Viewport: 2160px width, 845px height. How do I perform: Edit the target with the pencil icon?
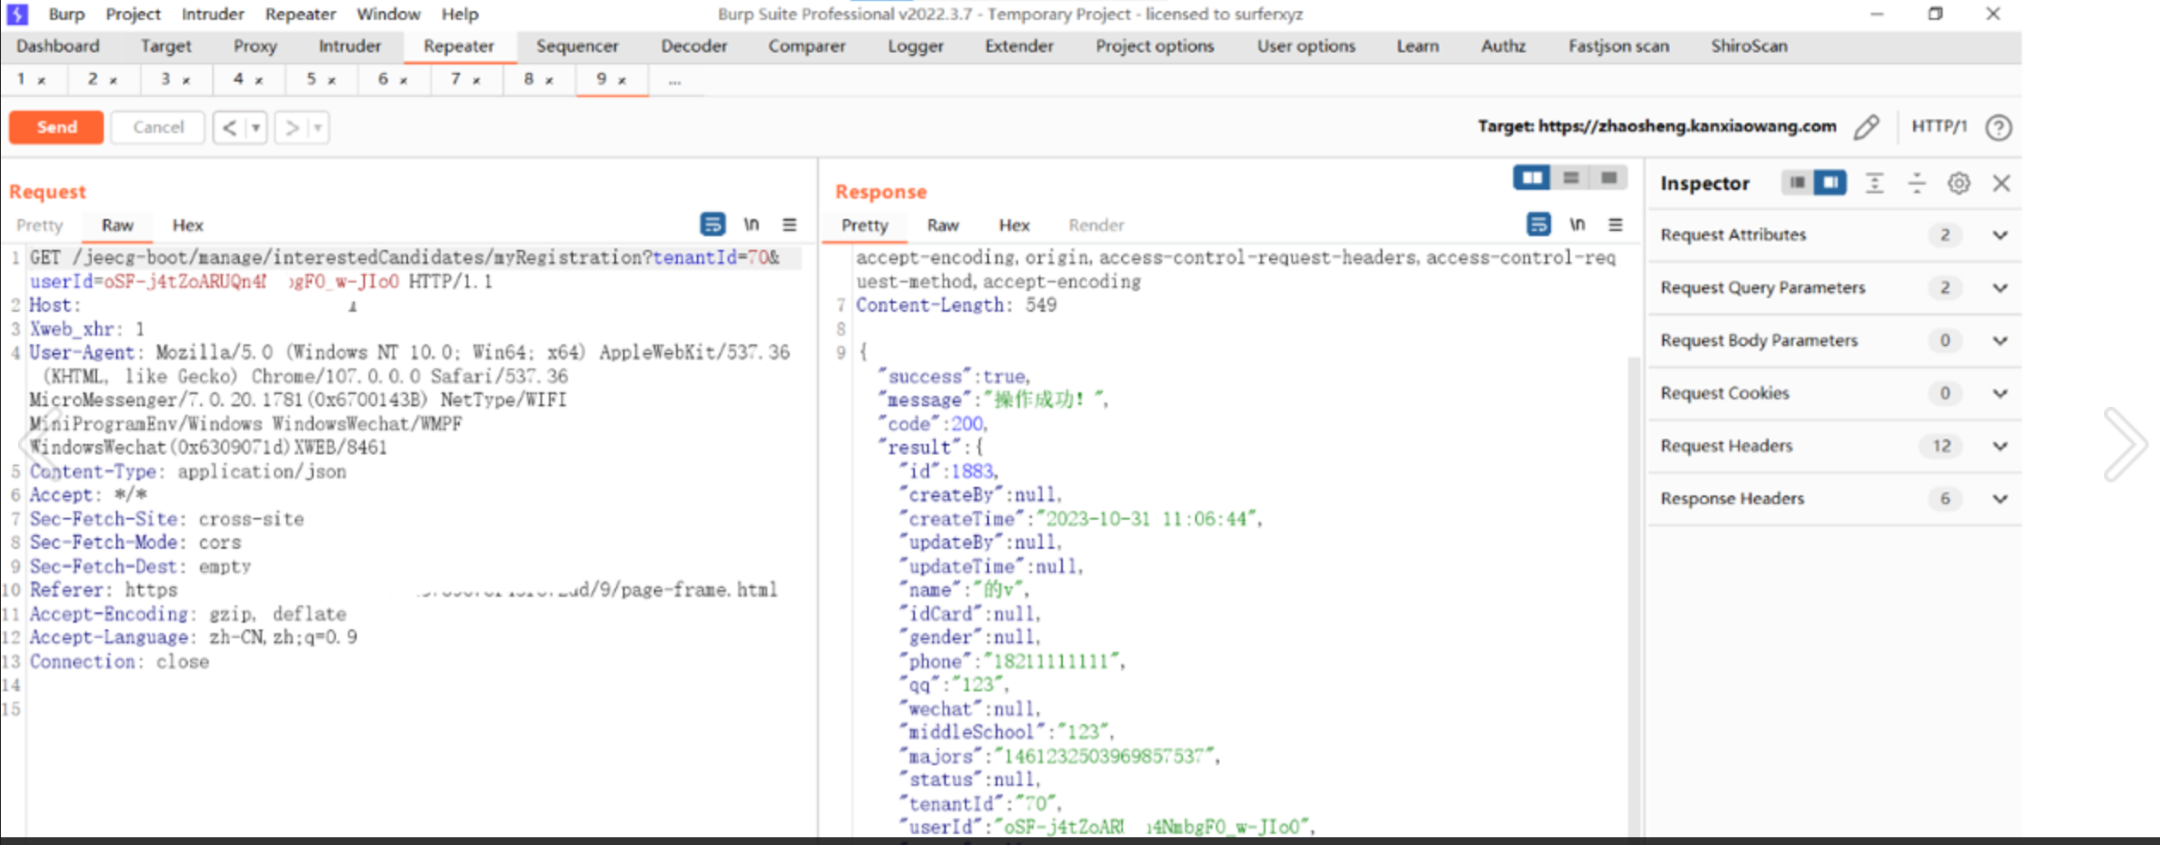[x=1866, y=127]
